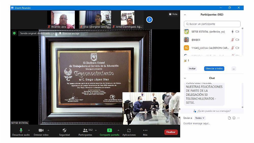Click the Compartir pantalla green icon
254x143 pixels.
[x=109, y=130]
